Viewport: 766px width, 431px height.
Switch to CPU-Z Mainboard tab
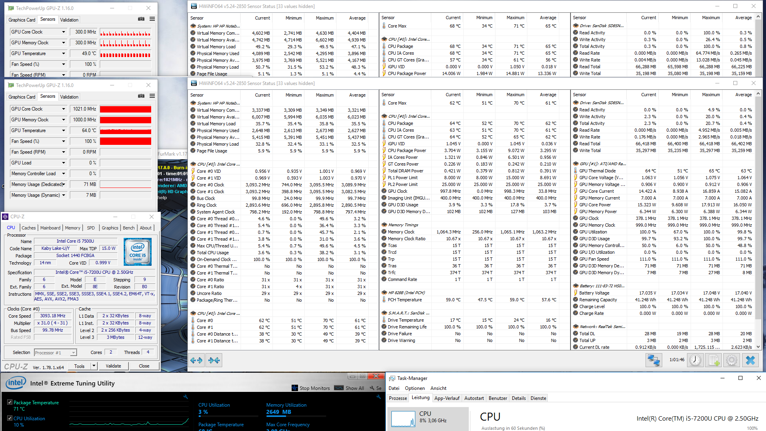click(50, 228)
